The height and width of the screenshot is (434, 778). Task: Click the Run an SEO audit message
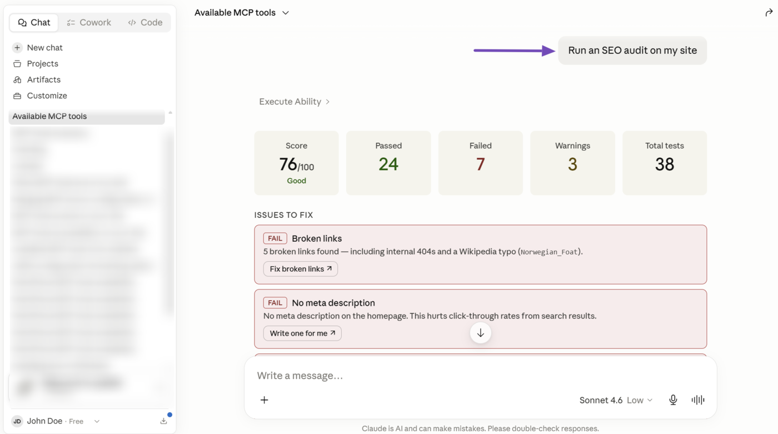(632, 51)
